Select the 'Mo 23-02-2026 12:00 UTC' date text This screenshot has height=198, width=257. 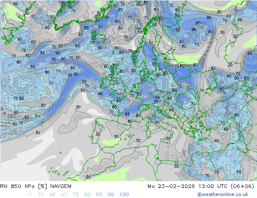[188, 186]
